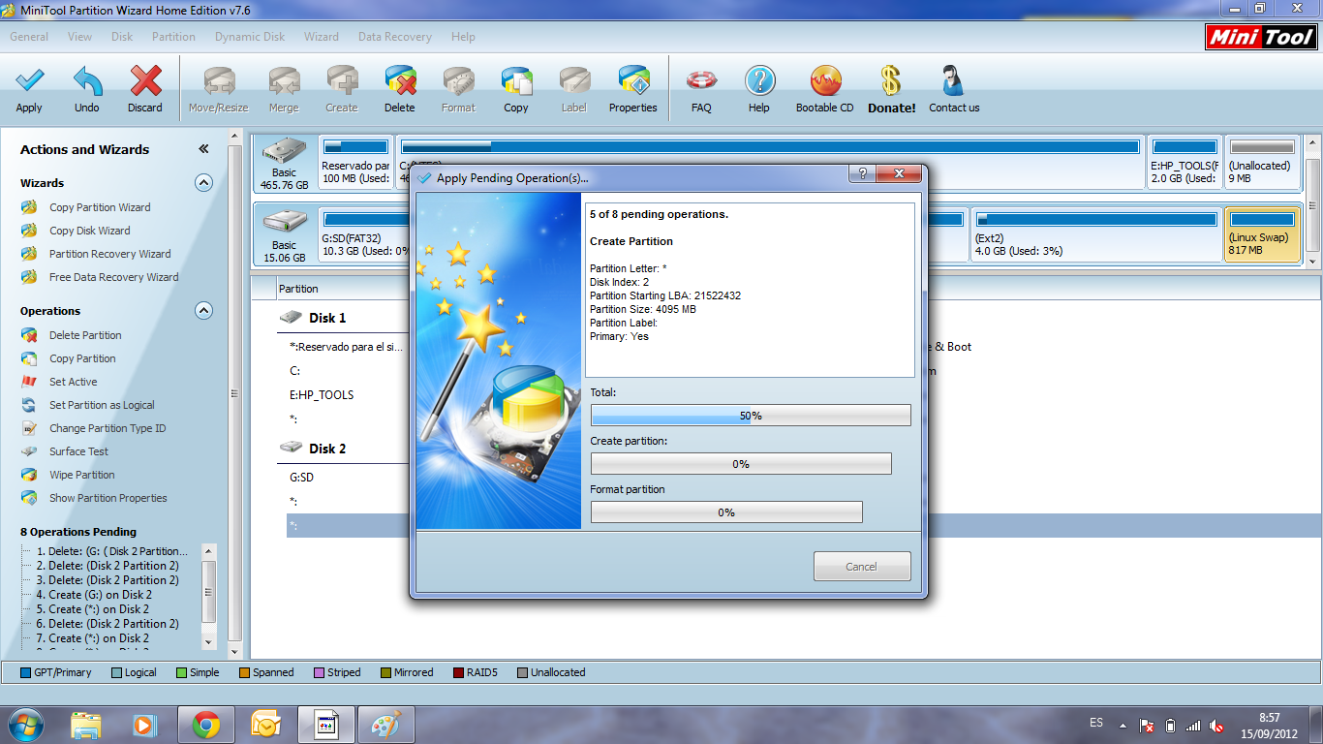Select the Move/Resize toolbar icon
The height and width of the screenshot is (744, 1323).
pyautogui.click(x=219, y=80)
